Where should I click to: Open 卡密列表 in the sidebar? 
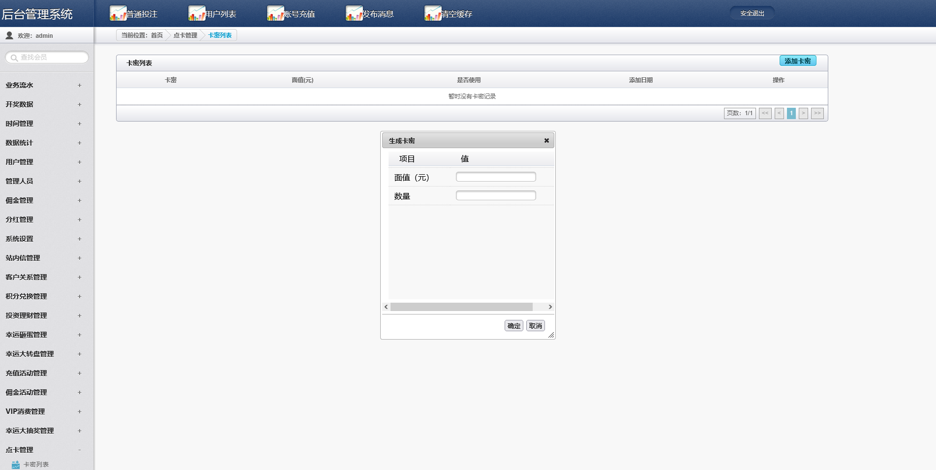[36, 464]
